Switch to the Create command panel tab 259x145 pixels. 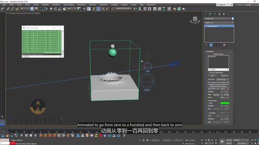(x=206, y=14)
